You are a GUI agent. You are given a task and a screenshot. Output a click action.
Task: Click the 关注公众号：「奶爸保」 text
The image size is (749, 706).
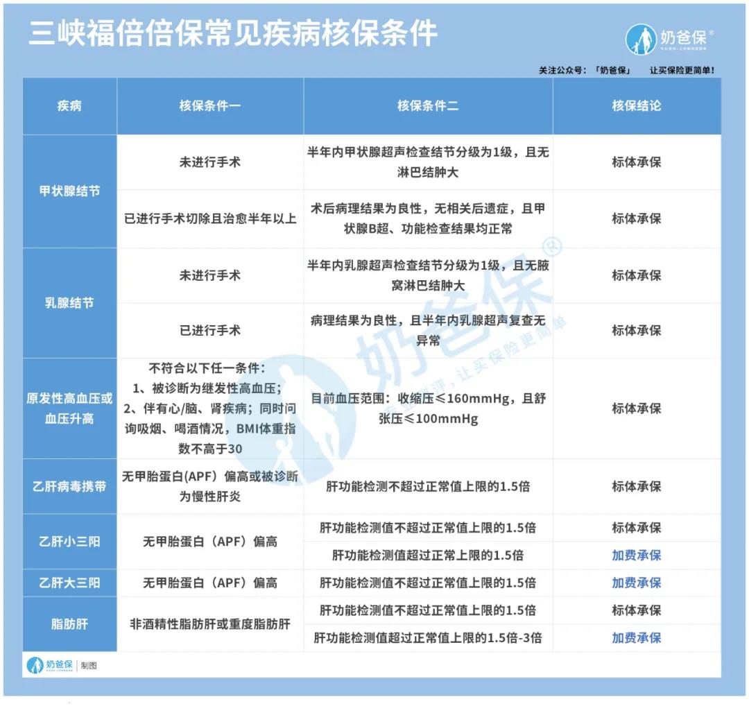click(x=584, y=70)
